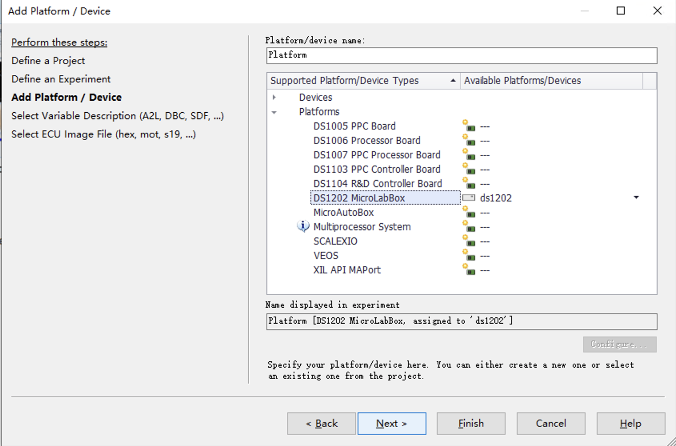This screenshot has height=446, width=676.
Task: Select DS1104 R&D Controller Board platform
Action: [377, 183]
